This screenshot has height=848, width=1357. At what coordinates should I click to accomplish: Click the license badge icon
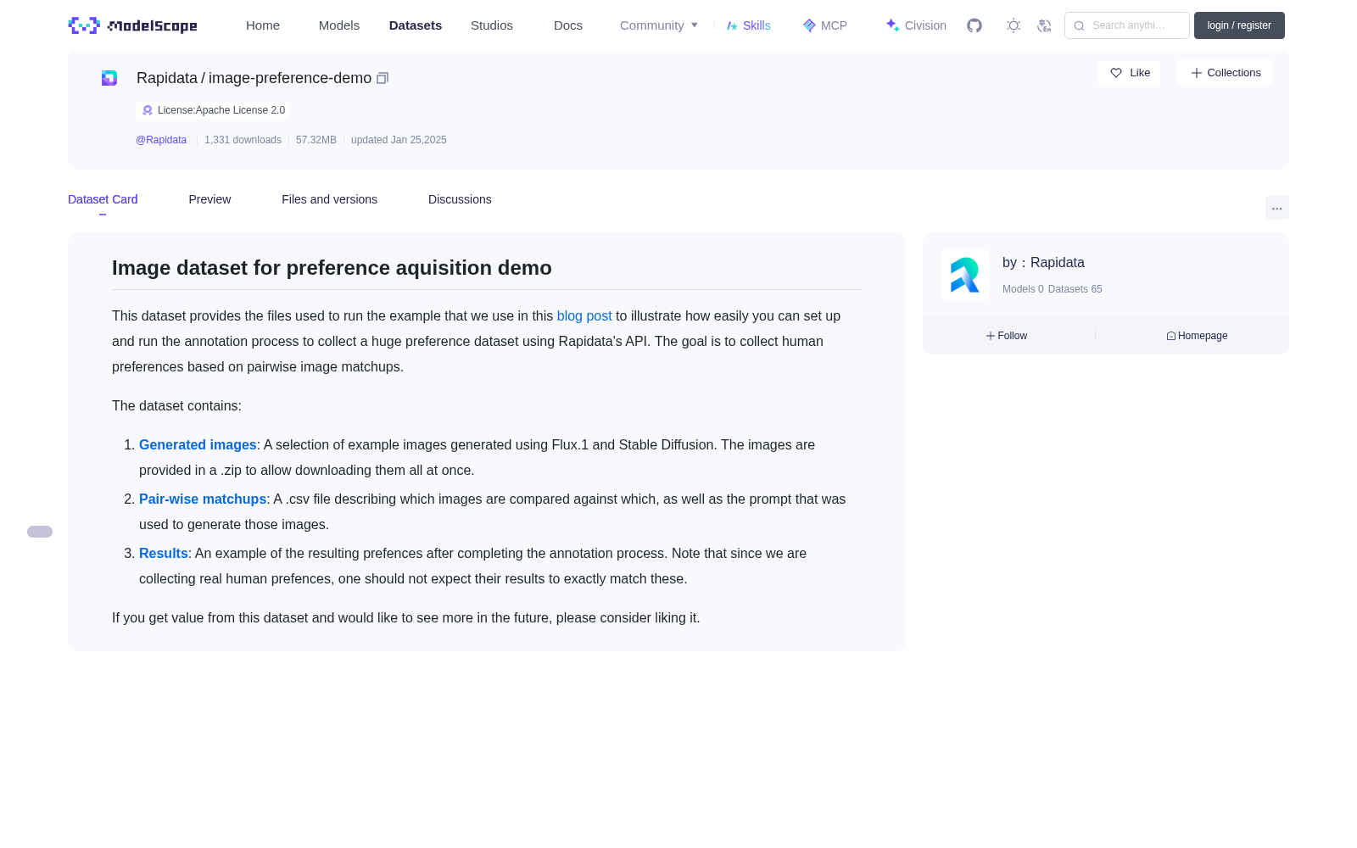(x=148, y=110)
